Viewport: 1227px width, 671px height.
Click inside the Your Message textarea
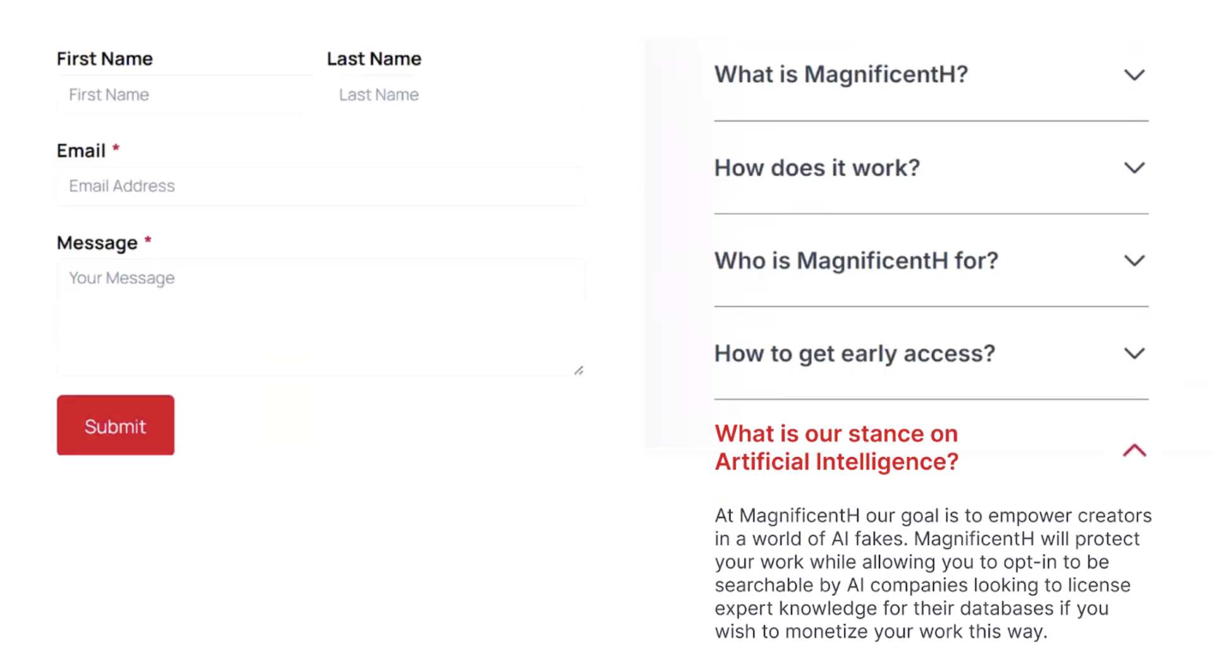click(x=320, y=317)
